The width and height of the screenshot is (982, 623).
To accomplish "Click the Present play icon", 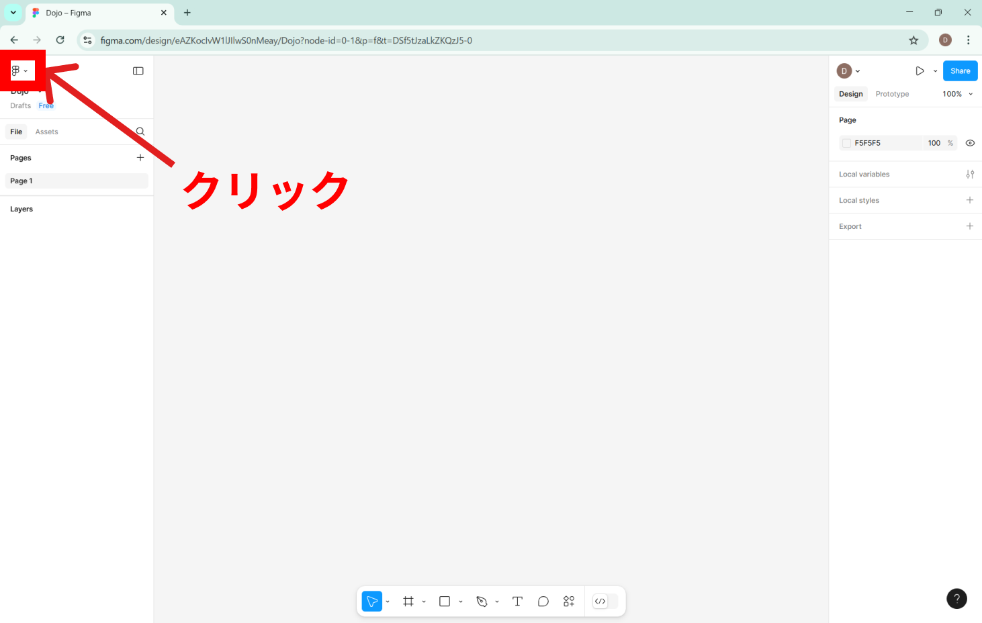I will tap(920, 71).
